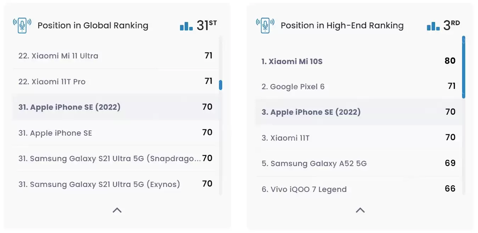478x233 pixels.
Task: Click the microphone icon beside Global Ranking
Action: (22, 25)
